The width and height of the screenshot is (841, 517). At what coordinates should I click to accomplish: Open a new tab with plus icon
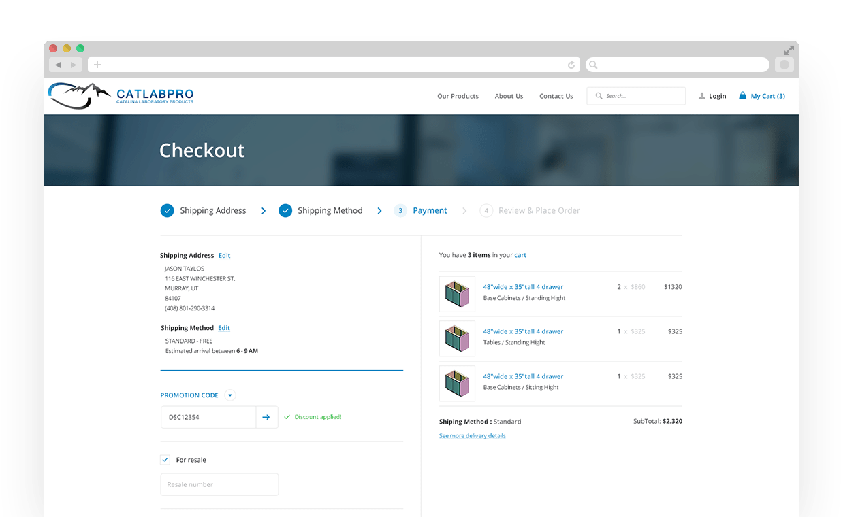click(x=97, y=65)
